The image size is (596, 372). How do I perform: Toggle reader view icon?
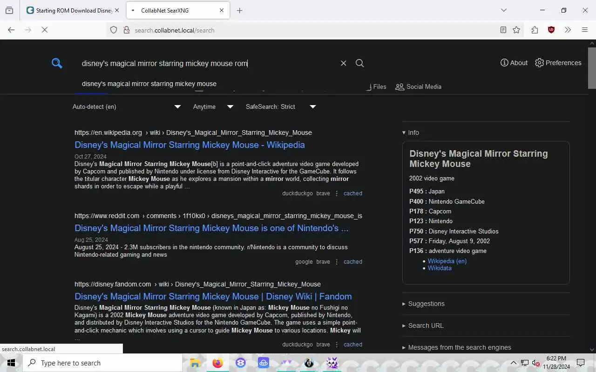[503, 30]
